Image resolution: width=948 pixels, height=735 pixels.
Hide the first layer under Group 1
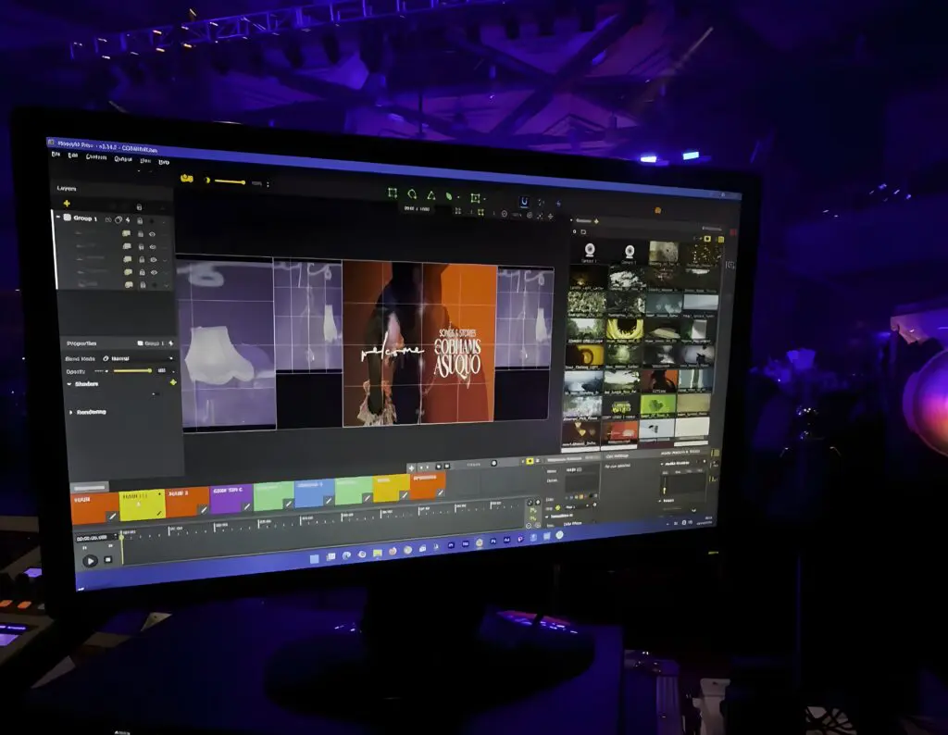click(153, 234)
